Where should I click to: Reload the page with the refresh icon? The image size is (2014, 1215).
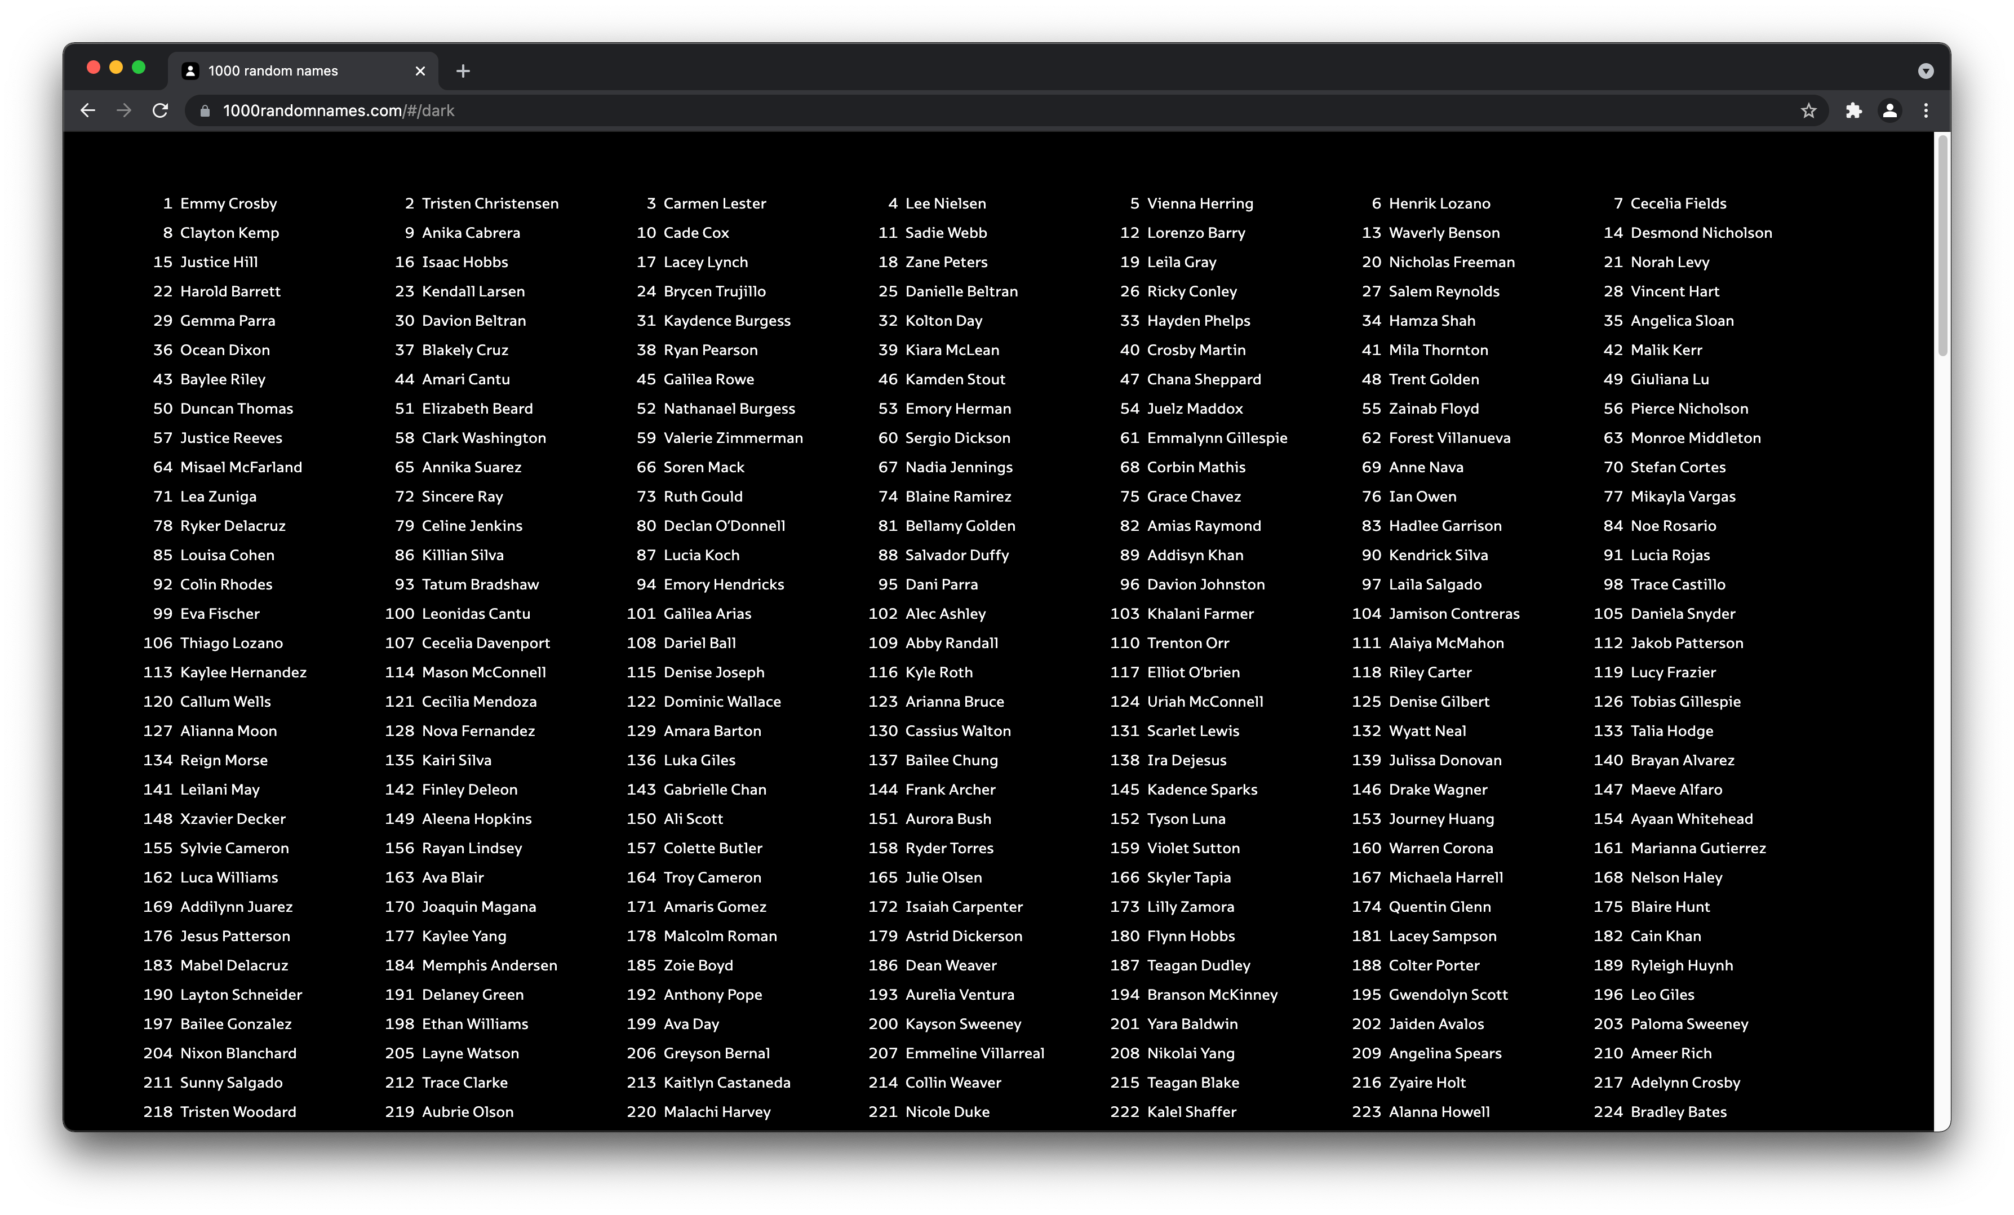160,110
